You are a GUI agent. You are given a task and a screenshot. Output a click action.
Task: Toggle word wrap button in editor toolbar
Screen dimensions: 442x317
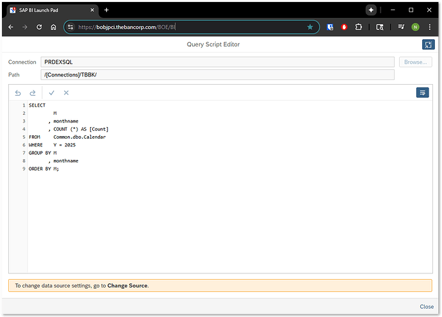[422, 93]
